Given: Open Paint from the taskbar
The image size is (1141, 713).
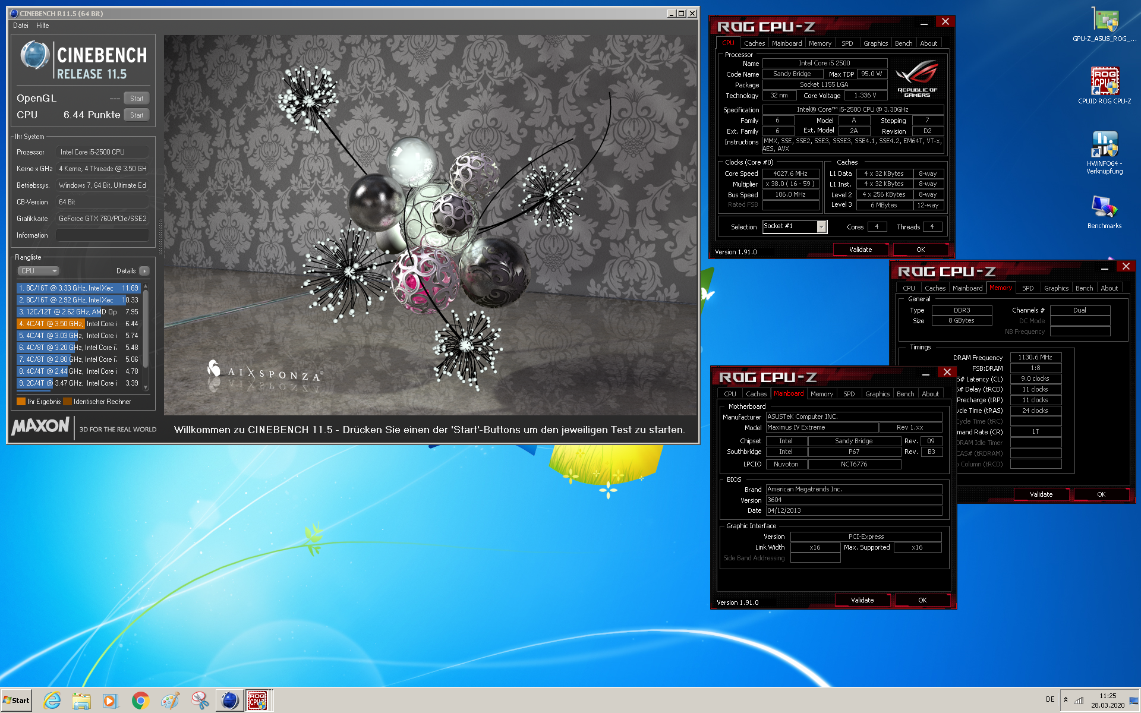Looking at the screenshot, I should (170, 701).
